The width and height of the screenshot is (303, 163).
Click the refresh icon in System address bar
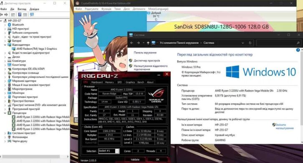250,43
